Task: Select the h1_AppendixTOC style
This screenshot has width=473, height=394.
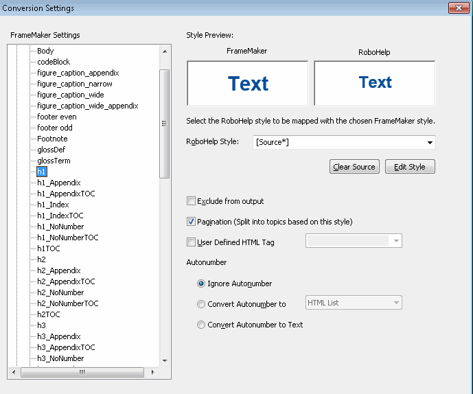Action: tap(66, 194)
